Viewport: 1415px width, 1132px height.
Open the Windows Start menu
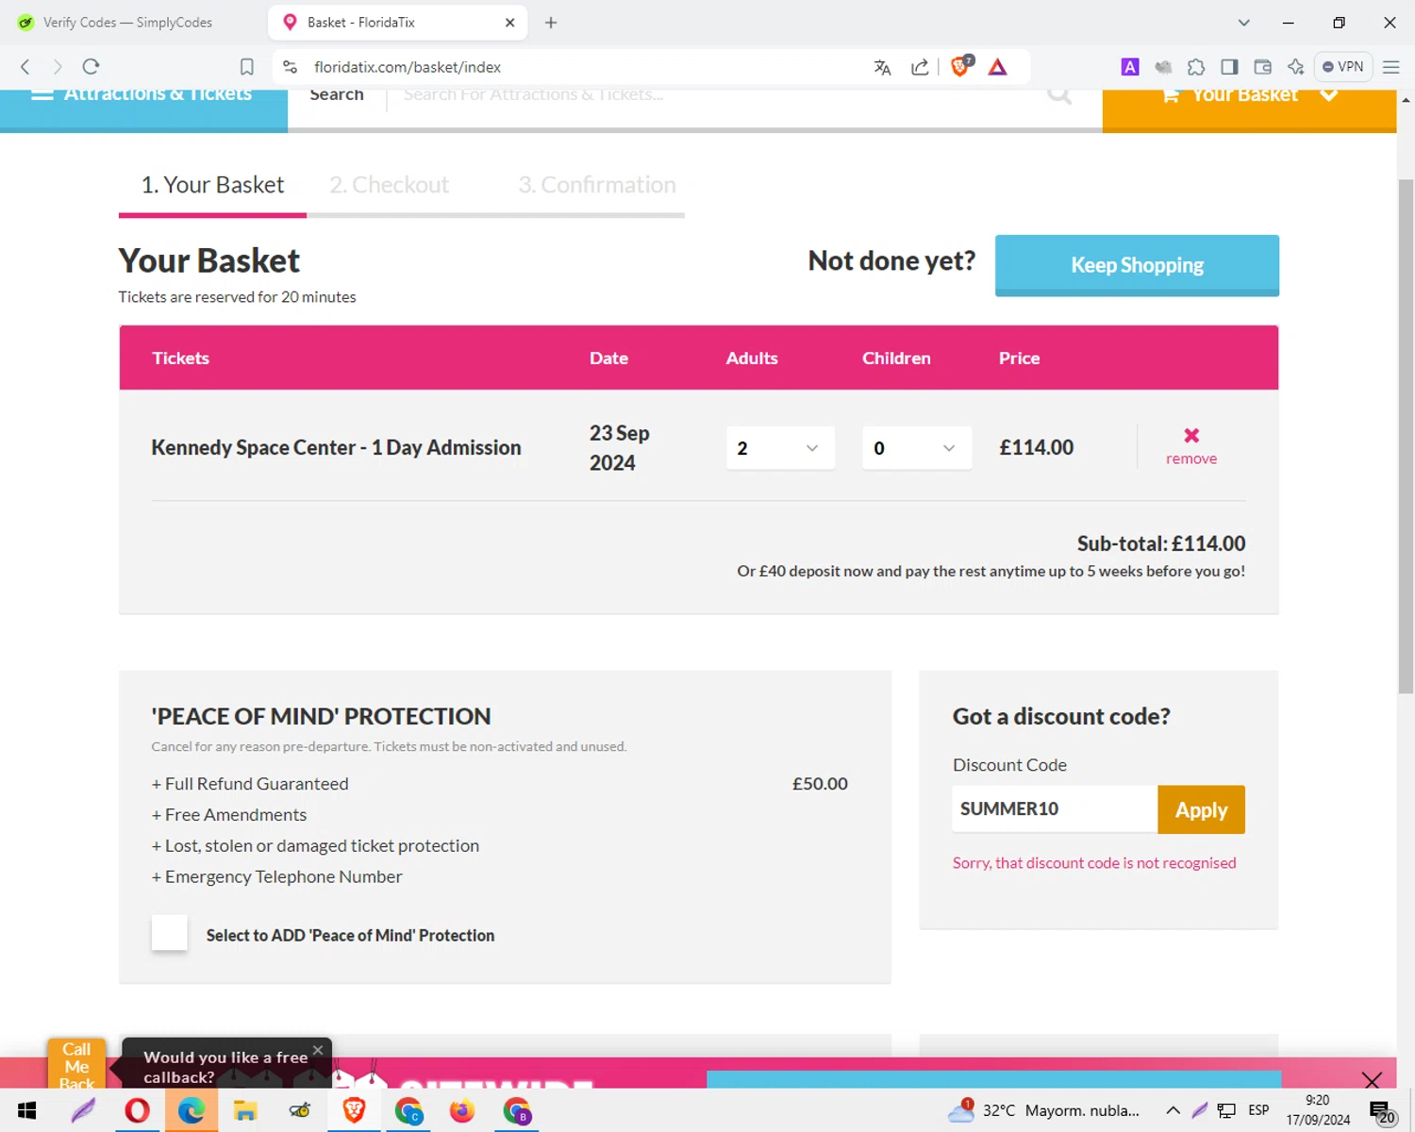coord(26,1111)
